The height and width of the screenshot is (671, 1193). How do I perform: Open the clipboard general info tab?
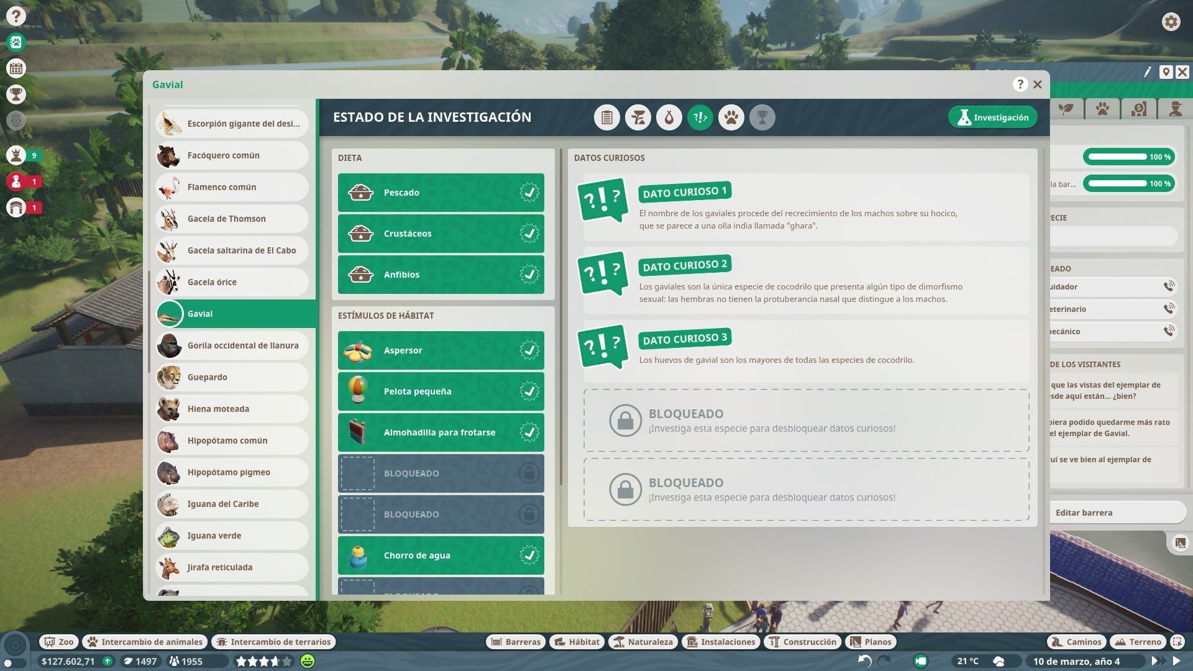click(606, 117)
